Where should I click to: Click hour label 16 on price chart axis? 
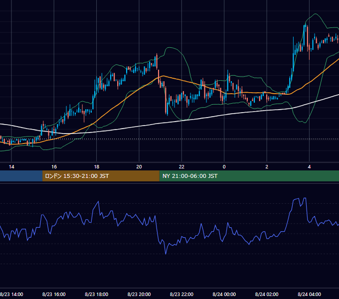pyautogui.click(x=54, y=167)
